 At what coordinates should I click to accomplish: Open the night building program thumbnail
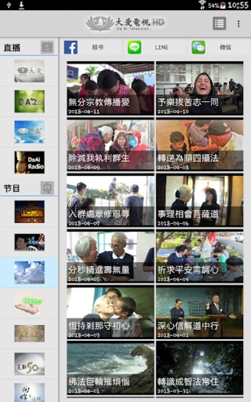(x=29, y=212)
